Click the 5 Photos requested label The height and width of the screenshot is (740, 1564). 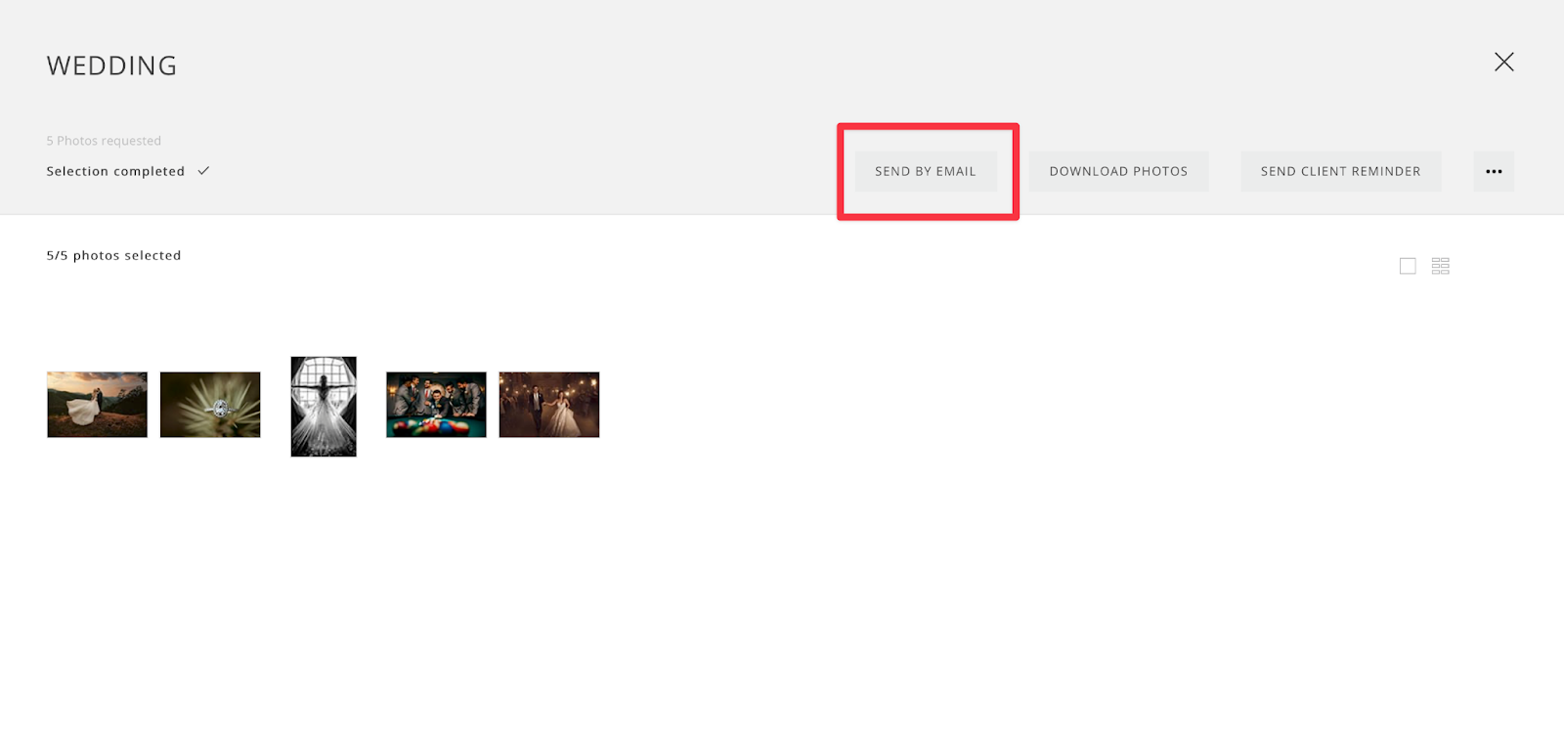104,141
